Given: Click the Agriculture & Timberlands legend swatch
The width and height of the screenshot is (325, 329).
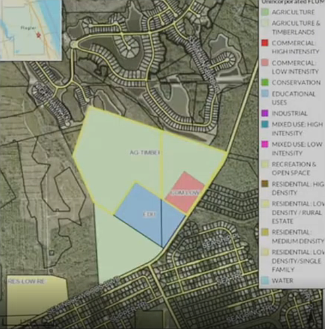Looking at the screenshot, I should [x=265, y=23].
